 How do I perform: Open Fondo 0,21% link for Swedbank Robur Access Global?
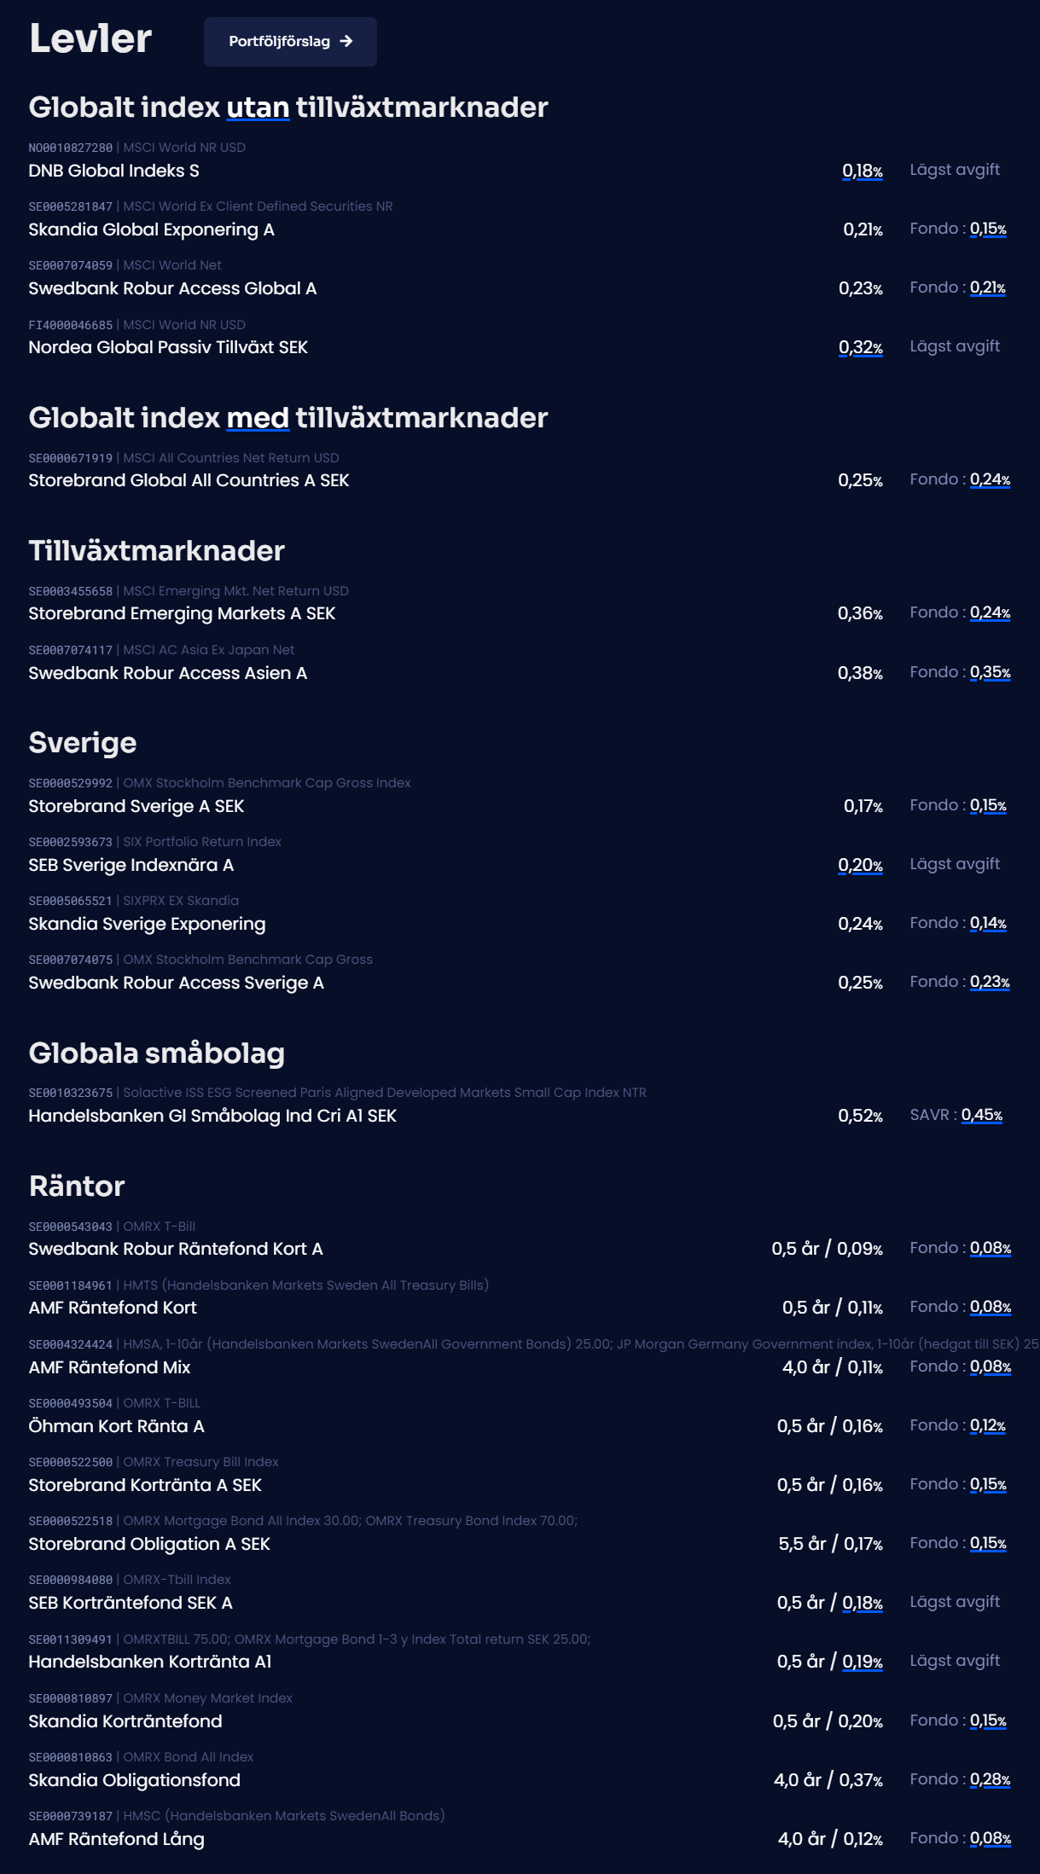(x=987, y=287)
